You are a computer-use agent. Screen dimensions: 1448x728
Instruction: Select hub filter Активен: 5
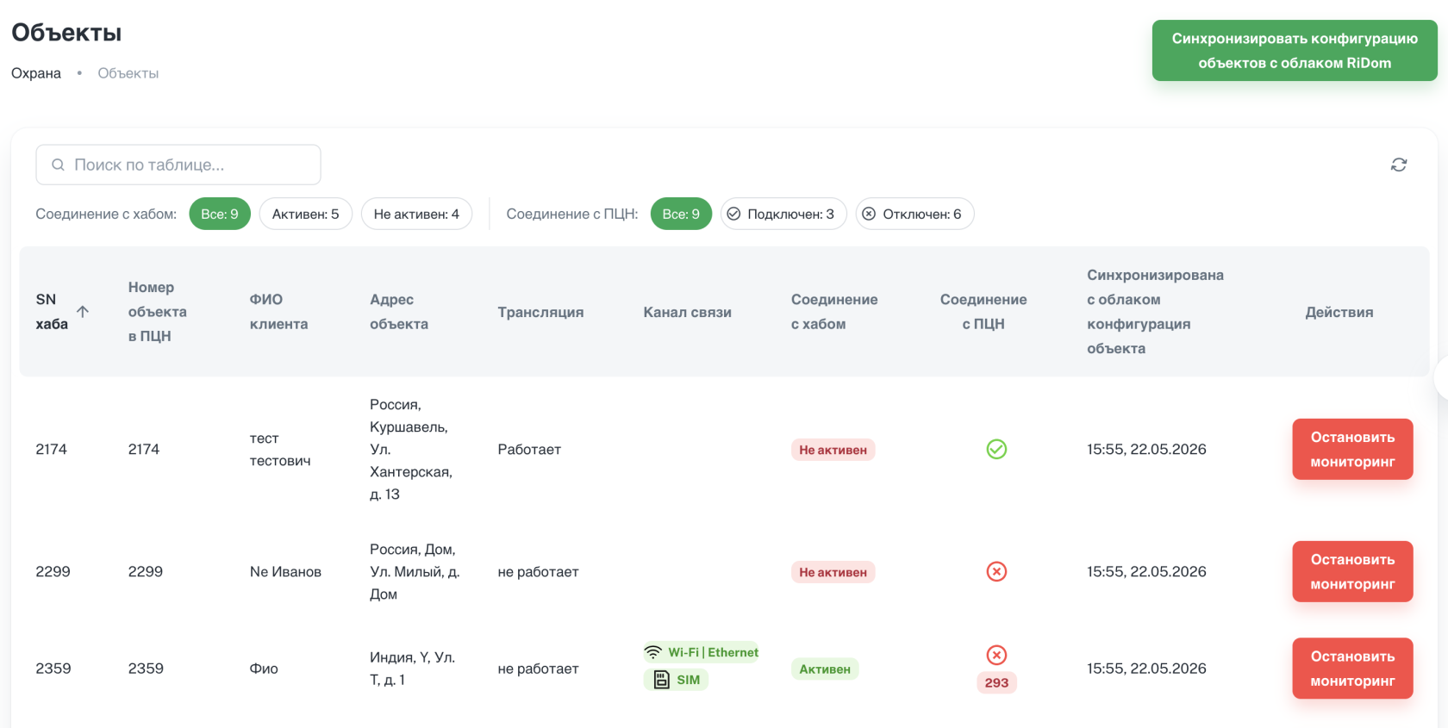tap(305, 214)
